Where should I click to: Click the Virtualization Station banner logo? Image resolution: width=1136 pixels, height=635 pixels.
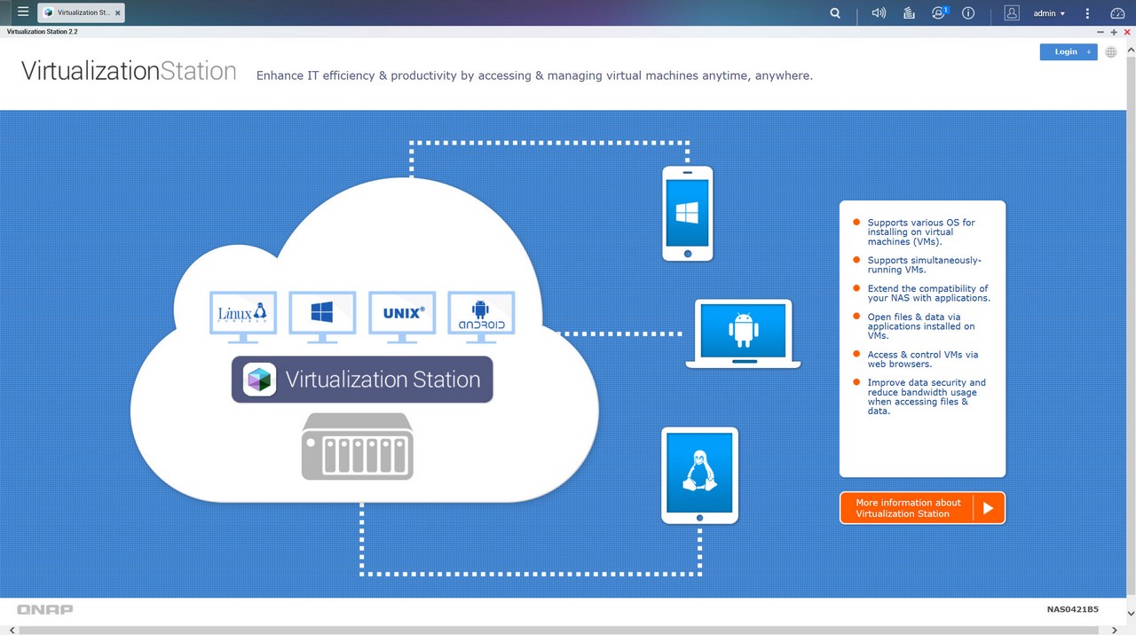(362, 380)
